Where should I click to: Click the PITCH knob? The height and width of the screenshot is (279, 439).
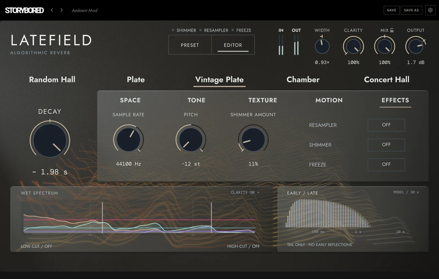[191, 139]
